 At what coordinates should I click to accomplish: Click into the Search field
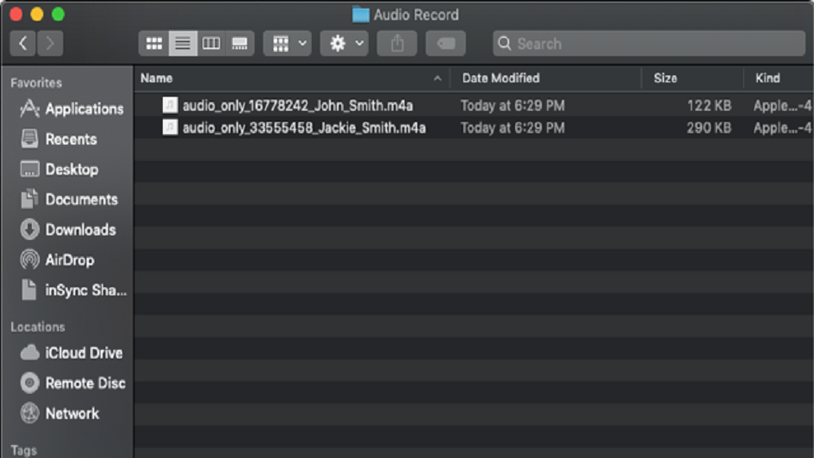(x=649, y=44)
